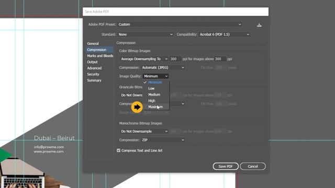This screenshot has height=188, width=335.
Task: Open the color Average Downsampling To dropdown
Action: pyautogui.click(x=144, y=59)
